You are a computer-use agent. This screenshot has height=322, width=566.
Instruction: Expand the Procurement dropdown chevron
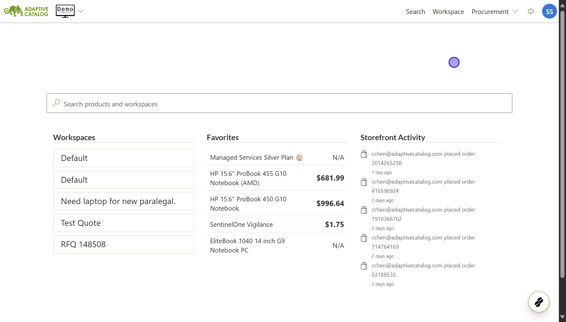tap(515, 11)
